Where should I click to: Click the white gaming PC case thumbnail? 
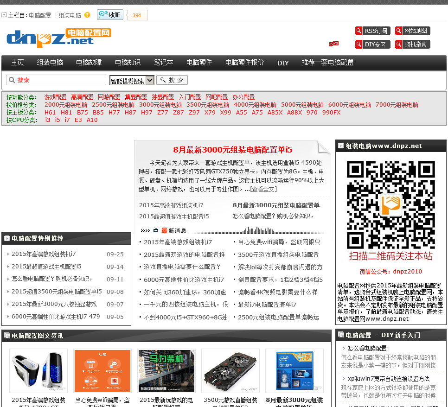38,371
